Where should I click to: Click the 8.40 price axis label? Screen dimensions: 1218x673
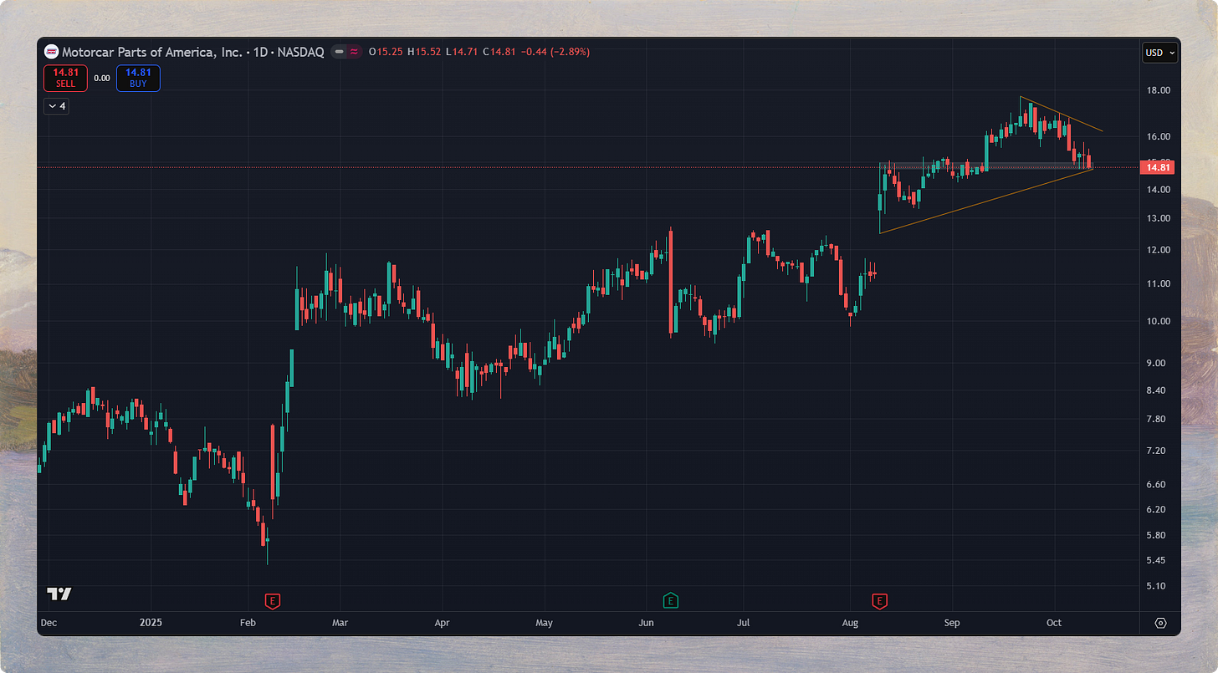tap(1158, 390)
